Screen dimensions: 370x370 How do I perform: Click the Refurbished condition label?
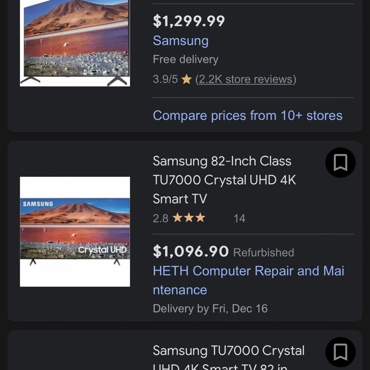(x=264, y=252)
